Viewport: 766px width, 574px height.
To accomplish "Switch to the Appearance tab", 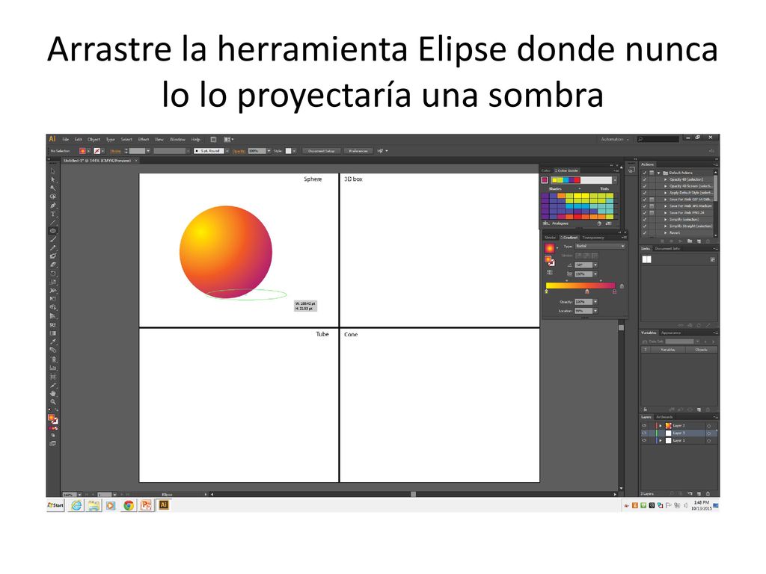I will click(671, 333).
